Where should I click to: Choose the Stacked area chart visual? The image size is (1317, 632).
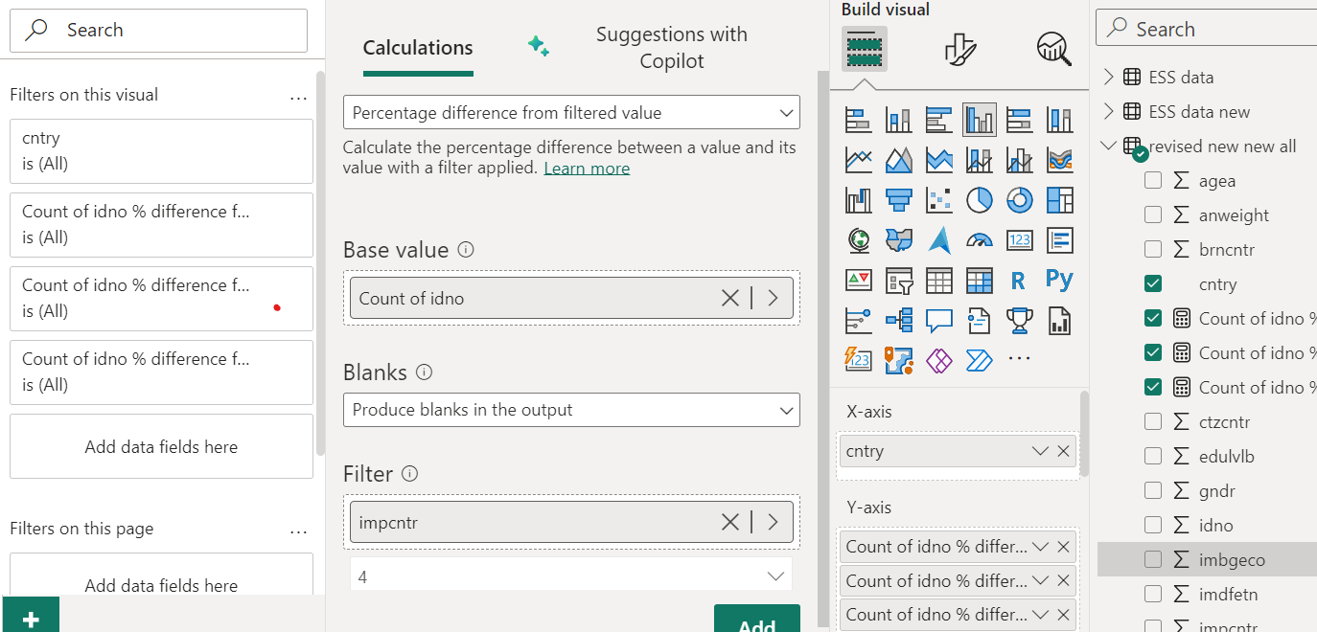click(938, 160)
